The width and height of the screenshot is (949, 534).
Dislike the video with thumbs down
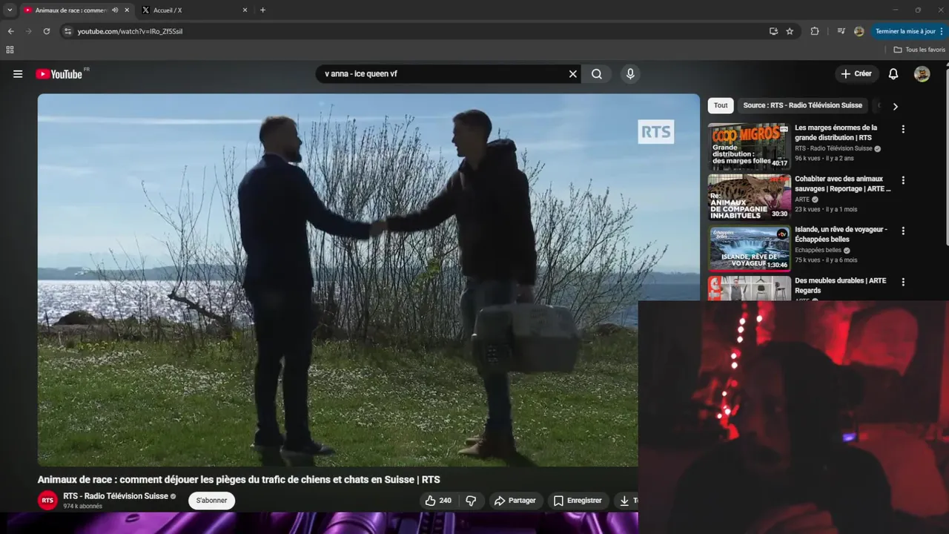[x=471, y=501]
